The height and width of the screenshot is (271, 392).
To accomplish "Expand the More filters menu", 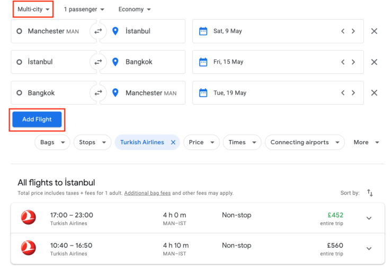I will pyautogui.click(x=367, y=142).
